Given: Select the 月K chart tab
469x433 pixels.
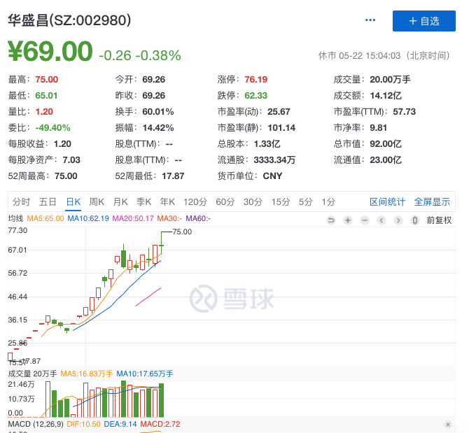Looking at the screenshot, I should (x=120, y=202).
